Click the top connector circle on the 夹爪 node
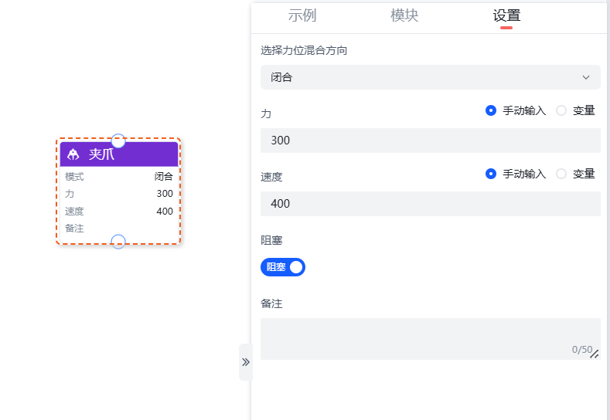610x420 pixels. pos(118,141)
